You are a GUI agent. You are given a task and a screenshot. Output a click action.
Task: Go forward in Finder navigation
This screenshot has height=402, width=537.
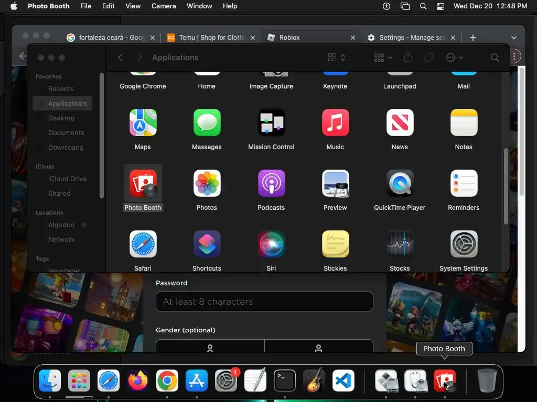pos(139,58)
